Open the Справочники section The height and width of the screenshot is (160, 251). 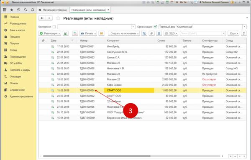[x=17, y=90]
